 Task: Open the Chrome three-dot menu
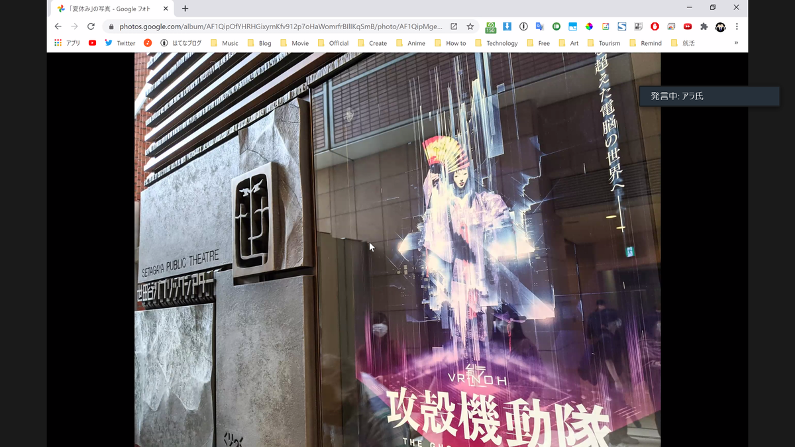pos(737,26)
